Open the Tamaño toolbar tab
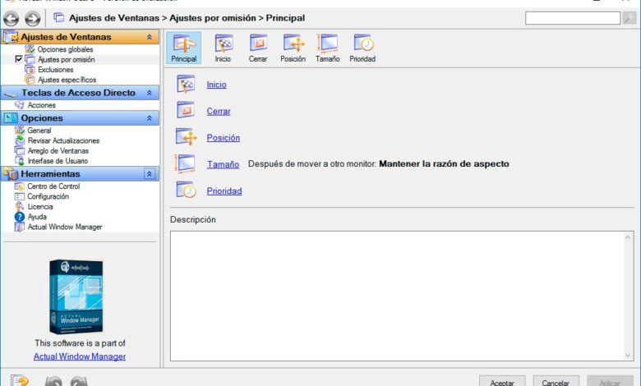 327,48
